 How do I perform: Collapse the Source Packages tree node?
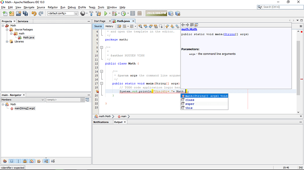click(7, 29)
